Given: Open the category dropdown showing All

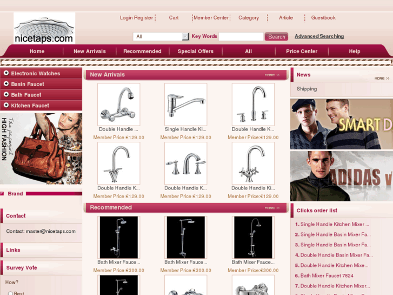Looking at the screenshot, I should point(161,37).
